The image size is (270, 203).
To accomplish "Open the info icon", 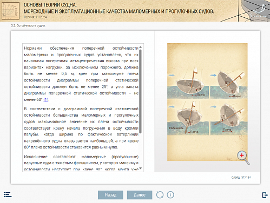I will pyautogui.click(x=170, y=195).
